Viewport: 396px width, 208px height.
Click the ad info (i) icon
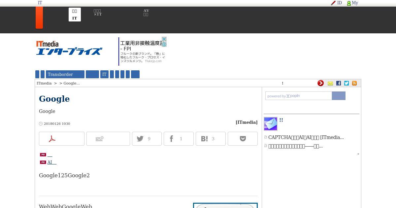164,44
